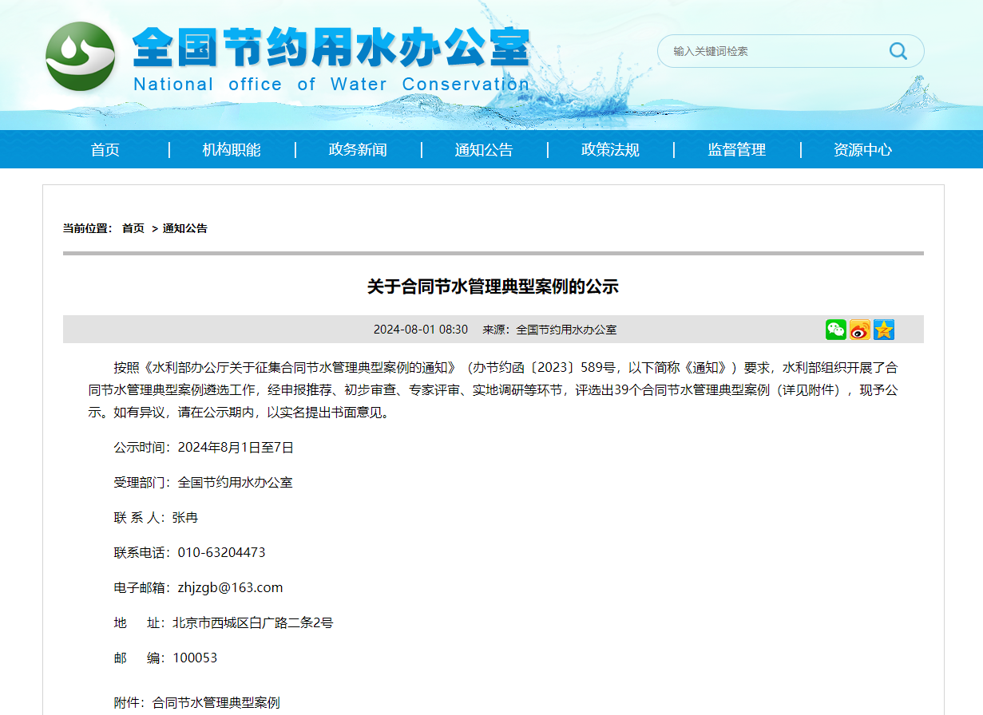Click the QQ Zone star share icon
Screen dimensions: 983x715
(x=883, y=330)
